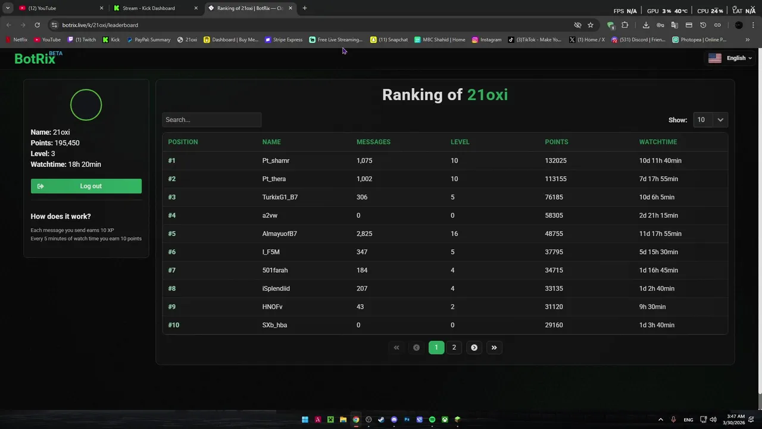
Task: Open Photoshop from taskbar
Action: (407, 419)
